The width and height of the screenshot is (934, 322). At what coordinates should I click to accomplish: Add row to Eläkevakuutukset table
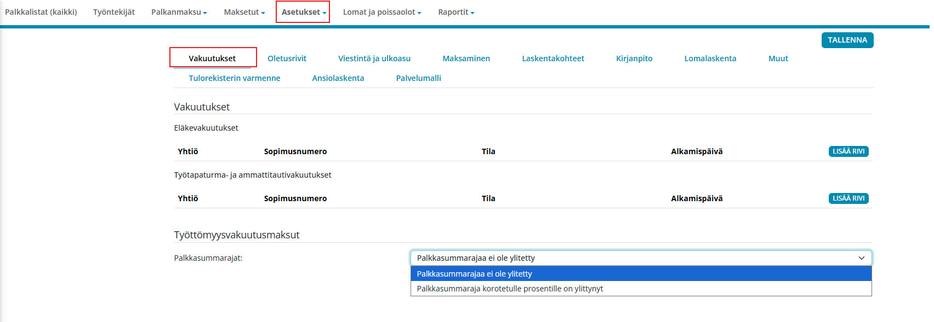tap(848, 151)
